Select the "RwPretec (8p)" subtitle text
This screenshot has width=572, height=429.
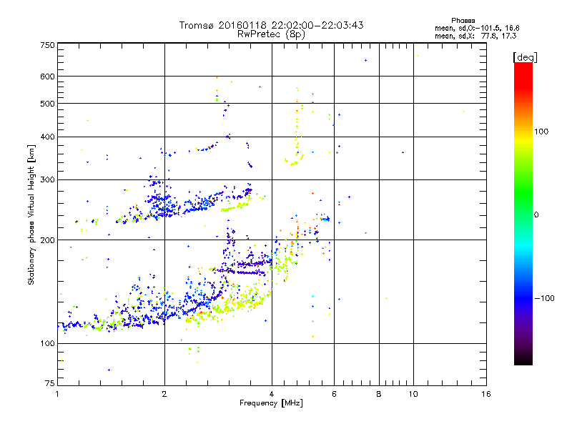(x=271, y=34)
